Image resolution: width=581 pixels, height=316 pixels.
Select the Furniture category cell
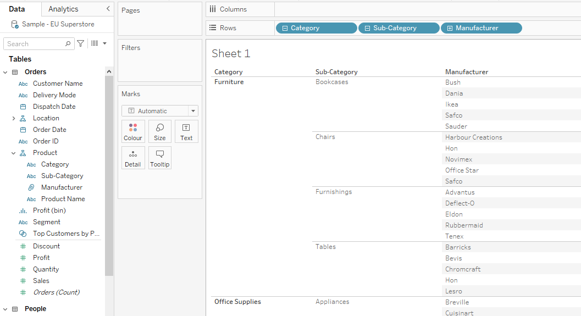tap(229, 82)
